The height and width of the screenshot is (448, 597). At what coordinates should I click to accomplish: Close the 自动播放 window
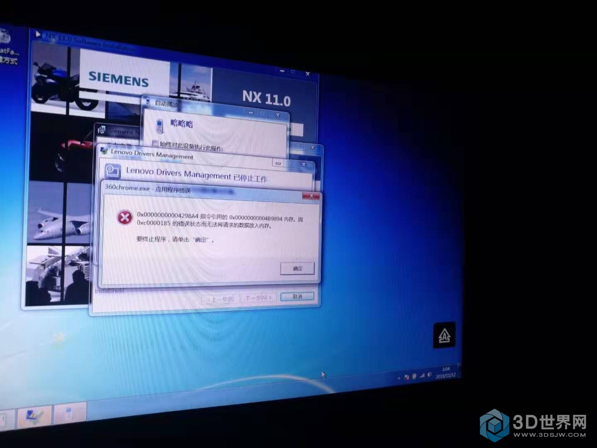point(277,115)
